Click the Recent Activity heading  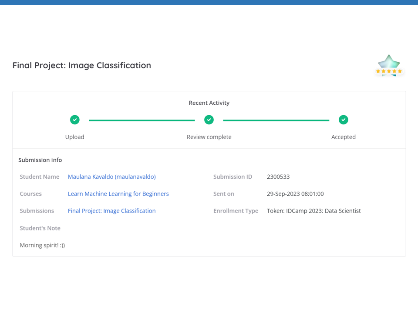coord(209,103)
